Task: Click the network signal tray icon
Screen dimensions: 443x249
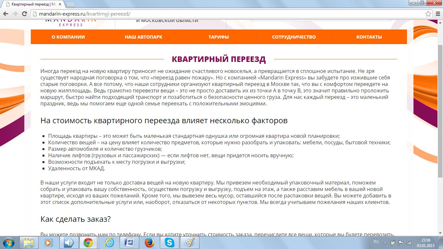Action: (x=409, y=243)
